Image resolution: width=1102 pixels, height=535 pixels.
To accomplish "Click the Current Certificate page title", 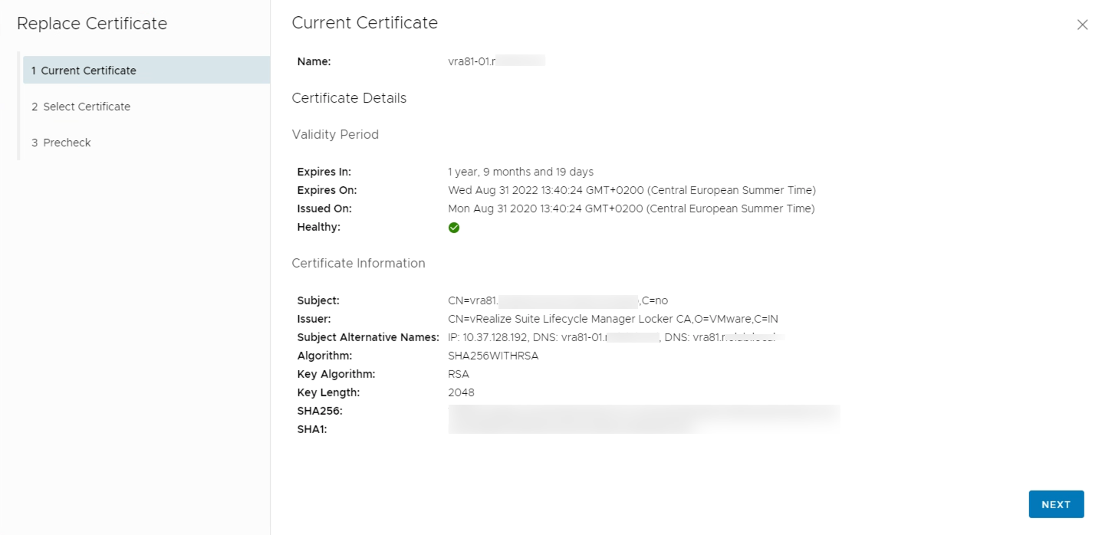I will coord(365,23).
